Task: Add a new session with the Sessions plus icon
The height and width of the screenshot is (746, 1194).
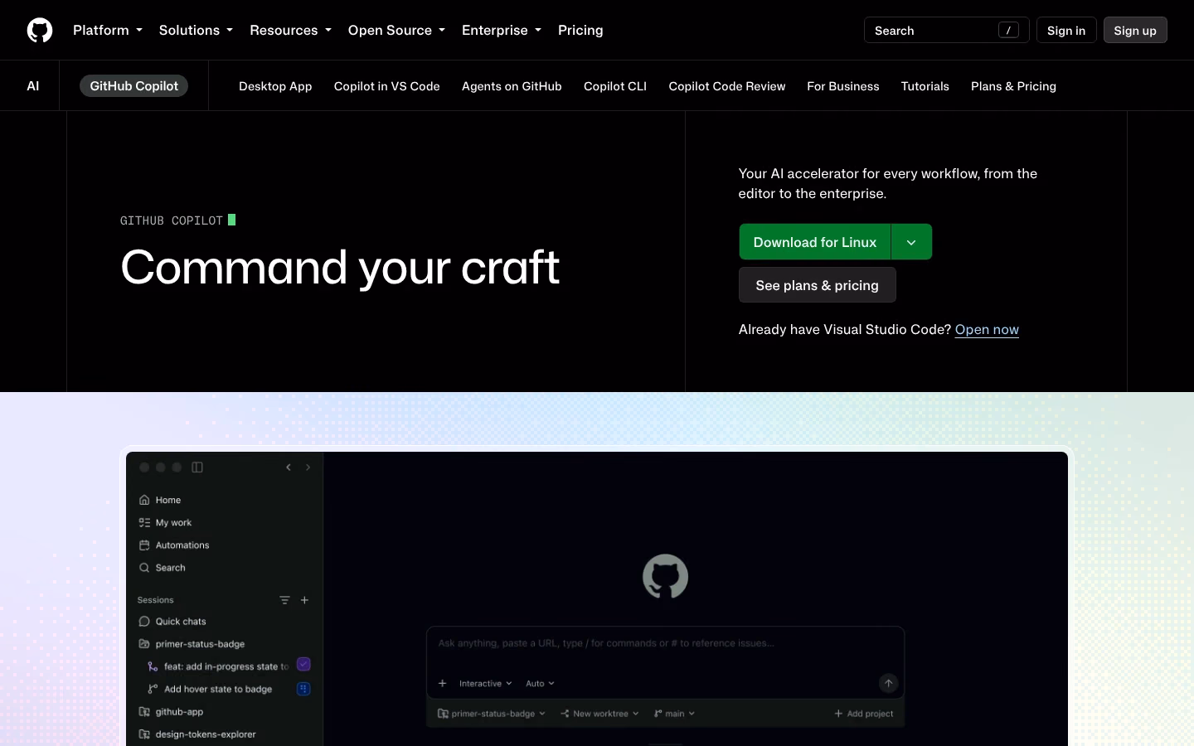Action: click(x=304, y=600)
